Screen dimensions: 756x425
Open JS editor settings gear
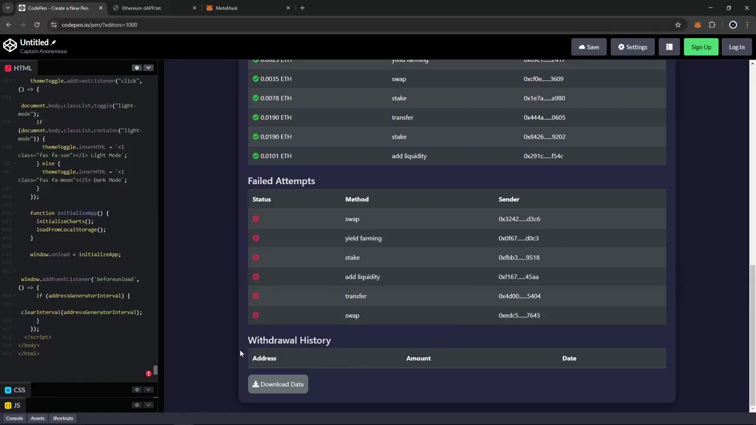point(137,405)
